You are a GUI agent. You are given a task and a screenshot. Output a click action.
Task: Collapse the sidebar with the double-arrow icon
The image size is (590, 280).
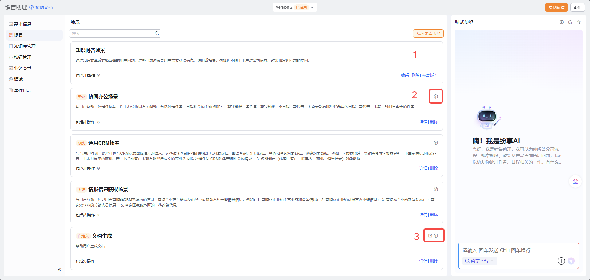point(59,270)
